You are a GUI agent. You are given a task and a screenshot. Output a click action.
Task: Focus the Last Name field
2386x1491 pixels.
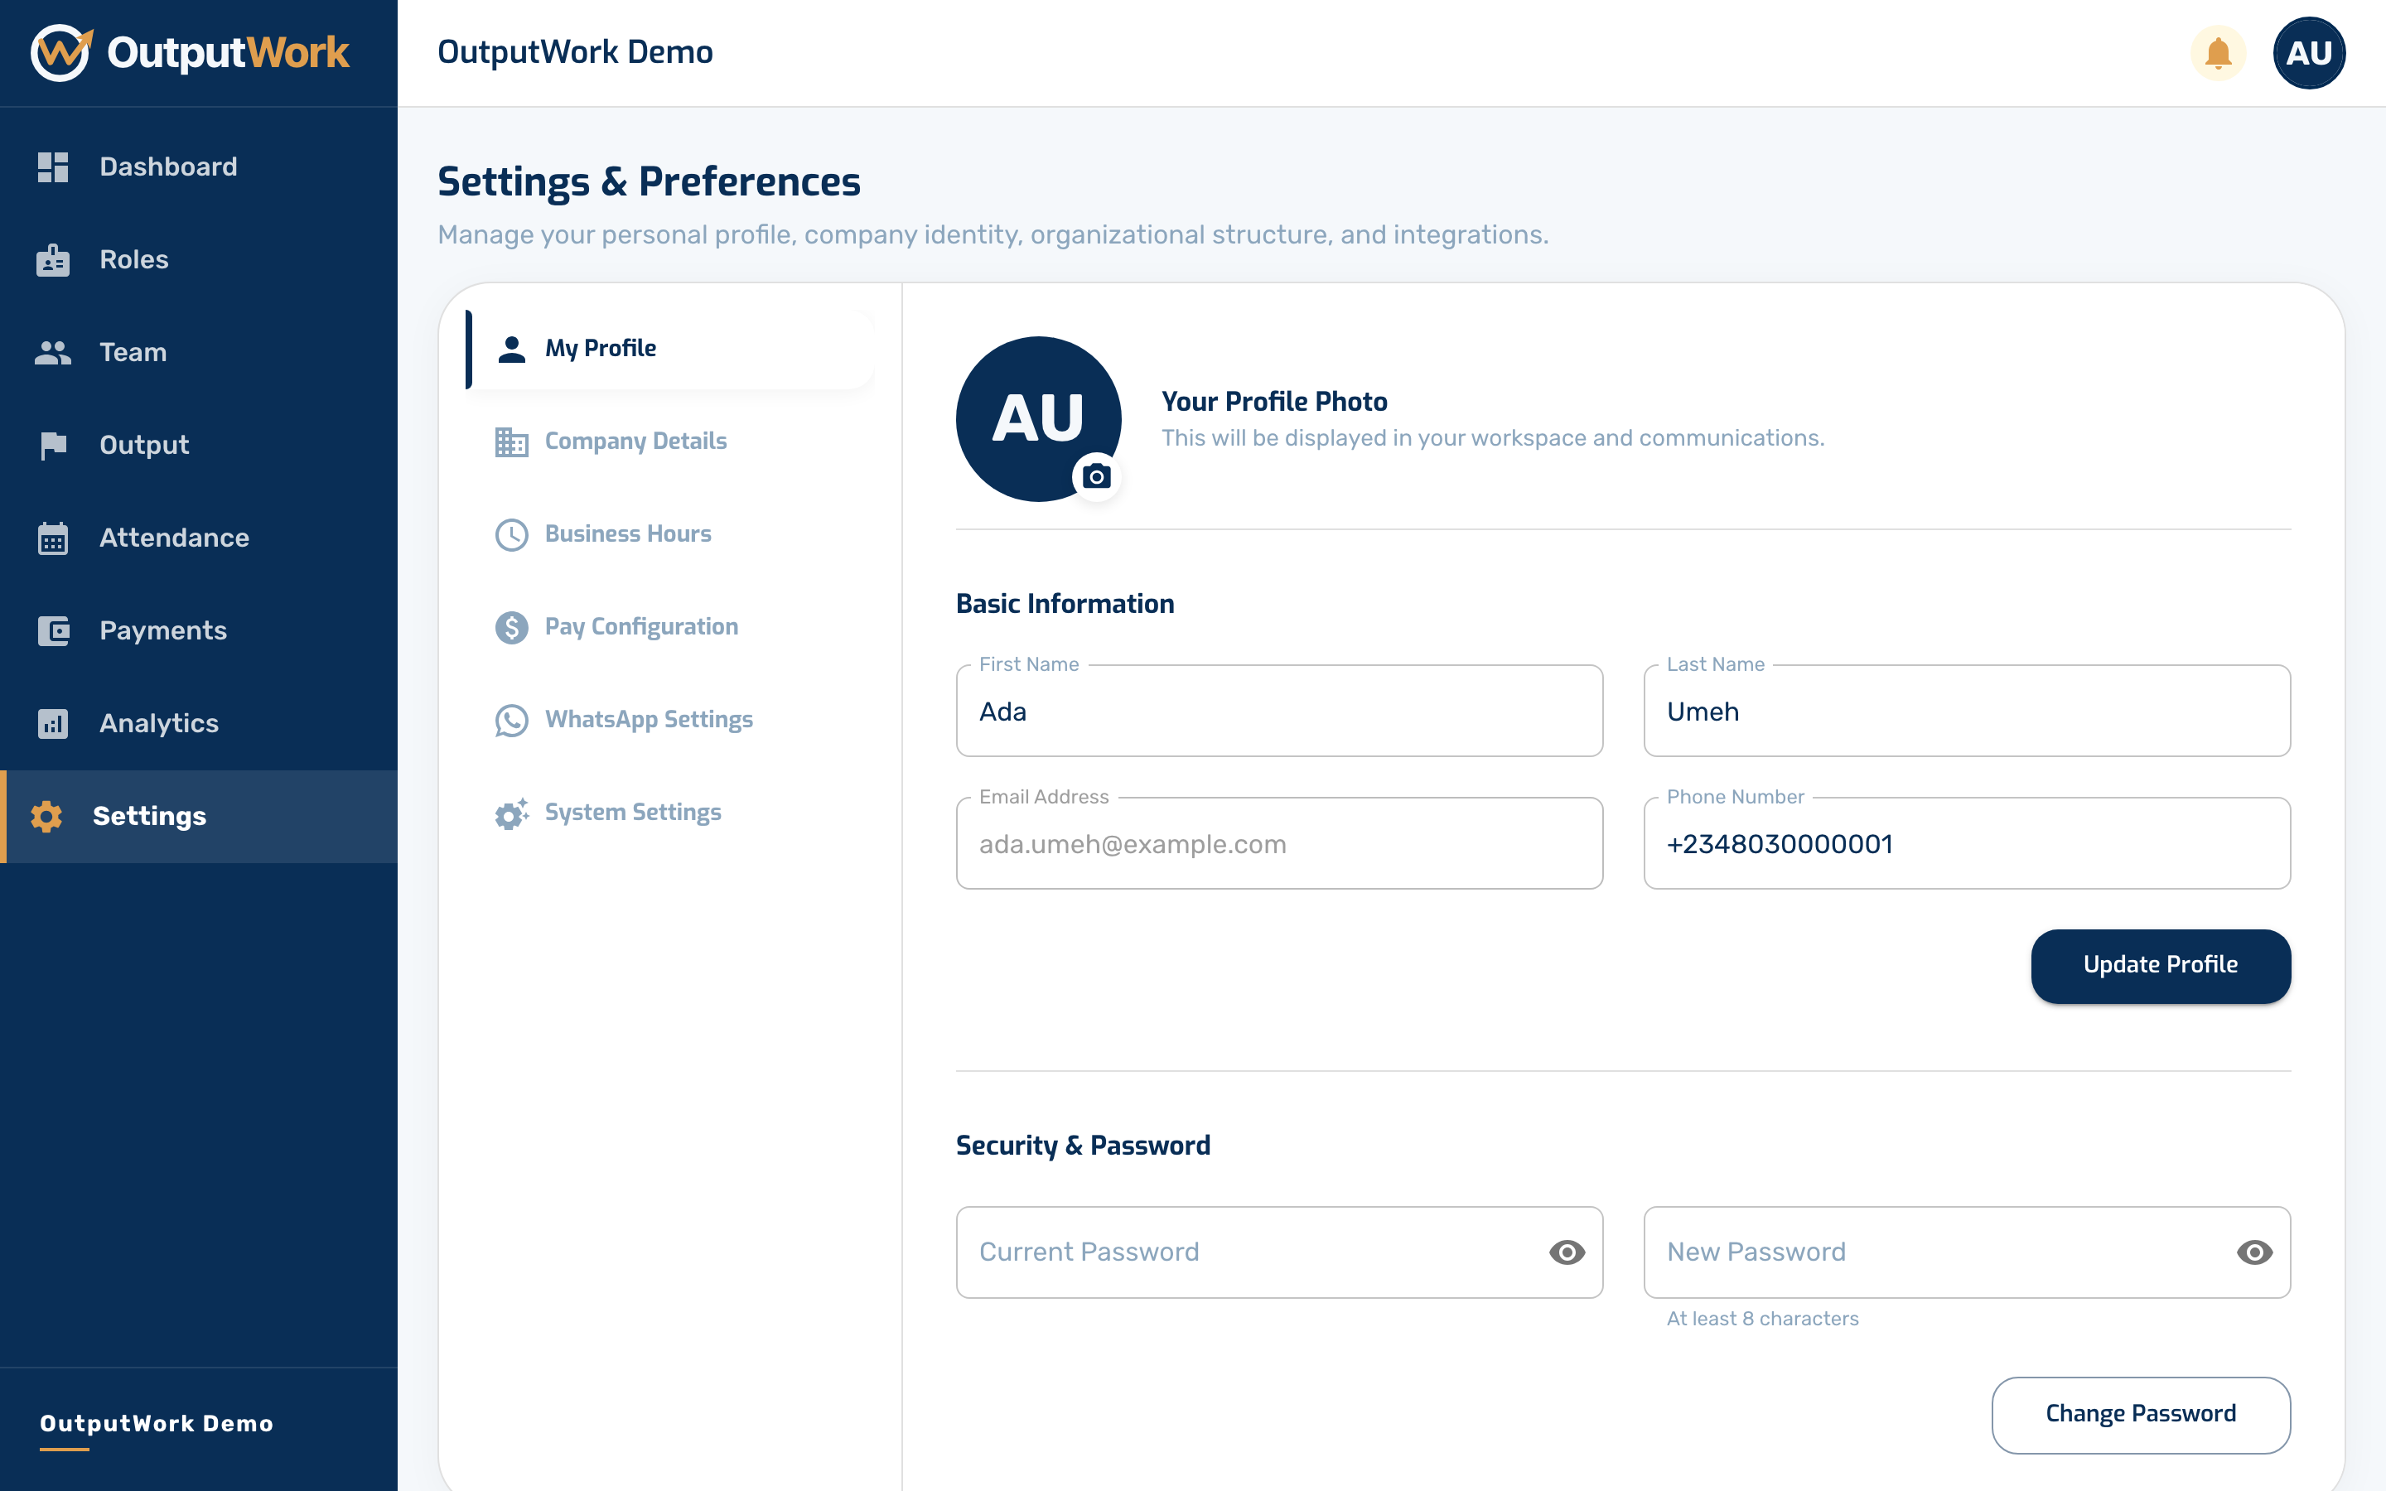[1967, 711]
